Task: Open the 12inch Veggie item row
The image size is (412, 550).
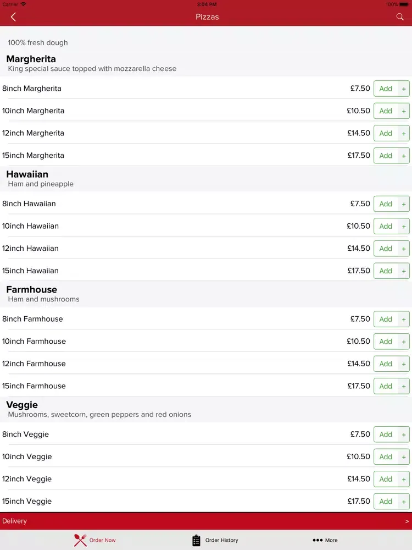Action: coord(206,479)
